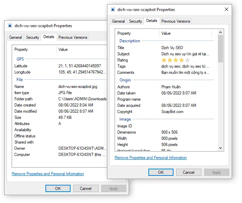Viewport: 242px width, 203px height.
Task: Click the vertical scrollbar thumb in details list
Action: click(x=220, y=49)
